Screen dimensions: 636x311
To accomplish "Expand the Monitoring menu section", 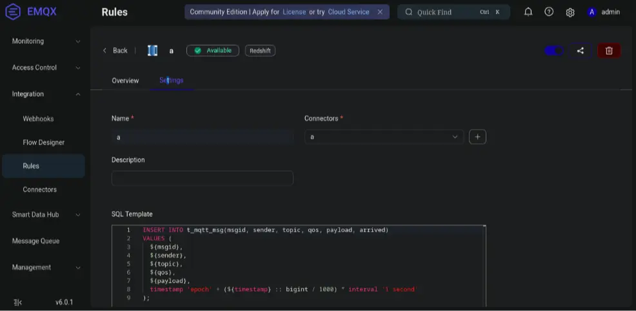I will (45, 41).
